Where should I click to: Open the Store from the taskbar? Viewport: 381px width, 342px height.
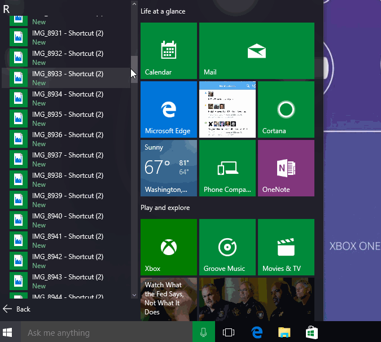point(312,332)
